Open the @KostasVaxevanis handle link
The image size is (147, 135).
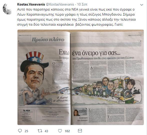point(60,4)
